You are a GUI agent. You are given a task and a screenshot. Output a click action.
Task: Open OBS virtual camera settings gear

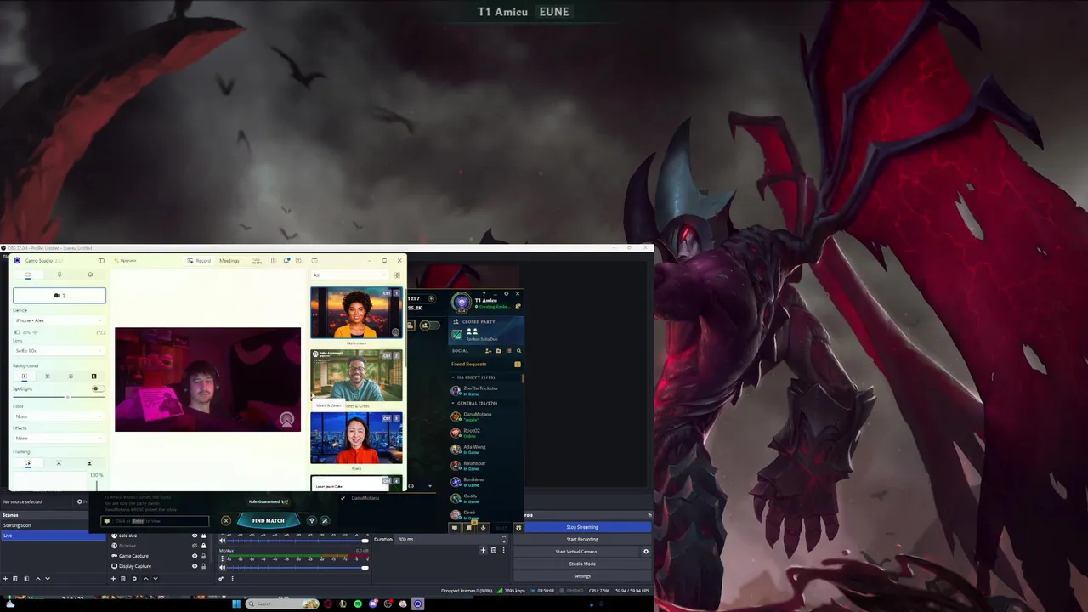646,552
